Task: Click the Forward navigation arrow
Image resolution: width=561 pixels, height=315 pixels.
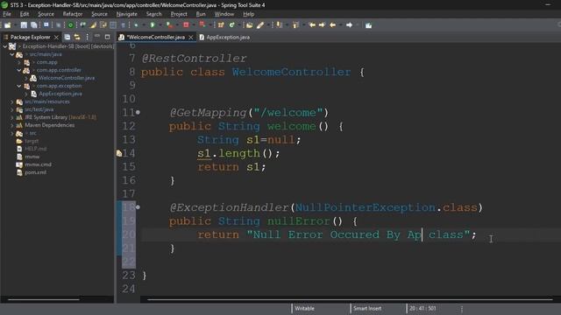Action: click(349, 25)
